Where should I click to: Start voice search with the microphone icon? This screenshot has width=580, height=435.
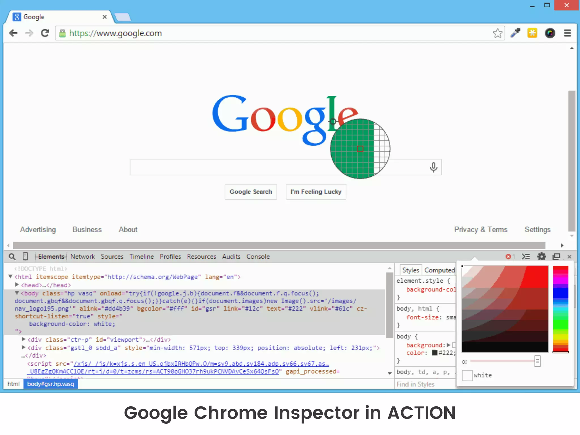pos(433,167)
